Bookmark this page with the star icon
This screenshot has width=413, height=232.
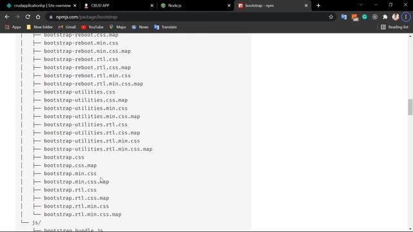(x=331, y=17)
